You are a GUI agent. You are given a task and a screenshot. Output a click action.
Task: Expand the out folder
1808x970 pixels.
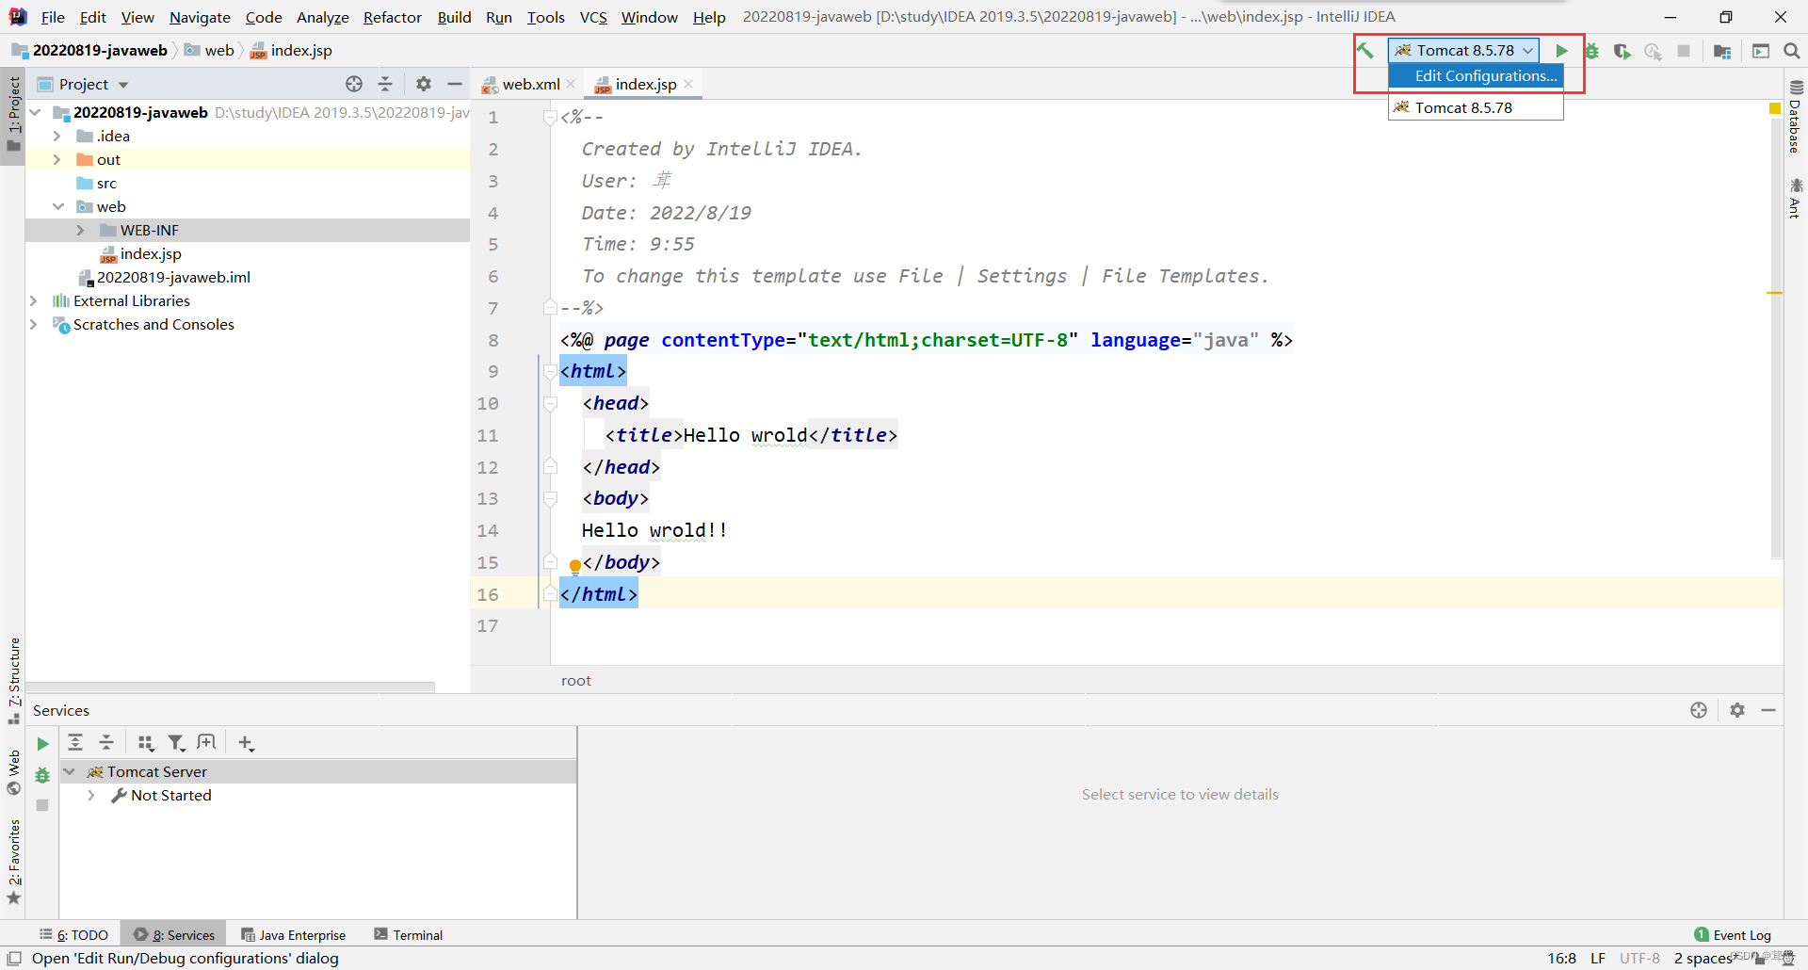(x=56, y=159)
